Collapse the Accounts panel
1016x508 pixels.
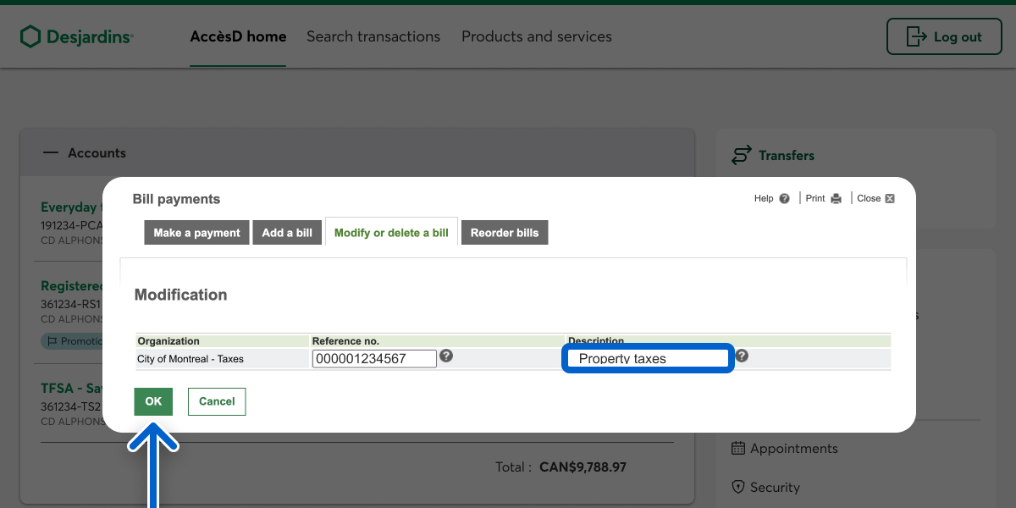tap(51, 153)
